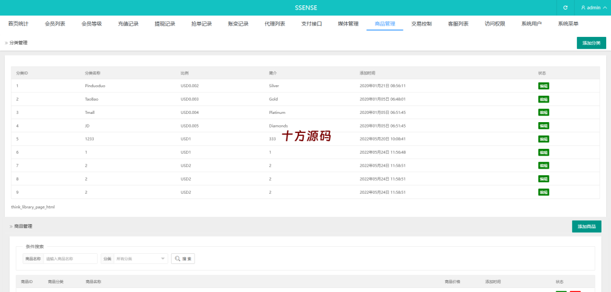Select the 抢单记录 tab

pos(202,24)
